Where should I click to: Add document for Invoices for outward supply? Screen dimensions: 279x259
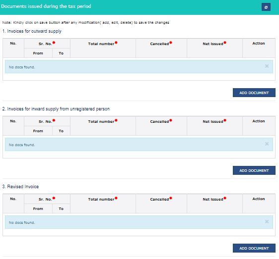254,93
